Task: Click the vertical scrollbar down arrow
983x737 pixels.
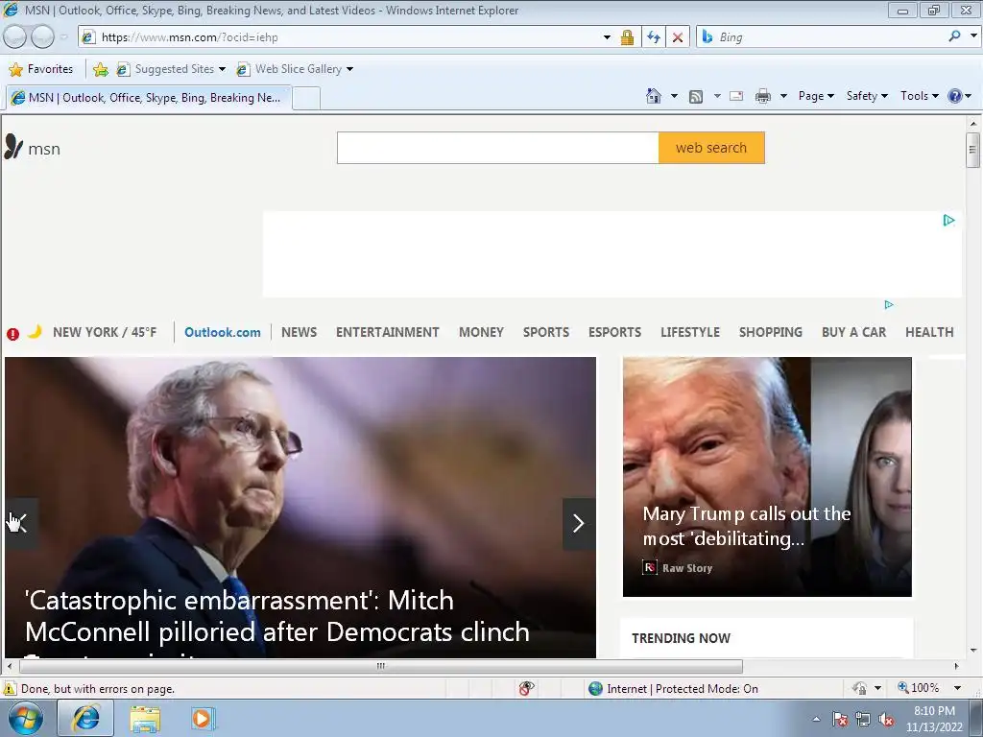Action: pos(973,651)
